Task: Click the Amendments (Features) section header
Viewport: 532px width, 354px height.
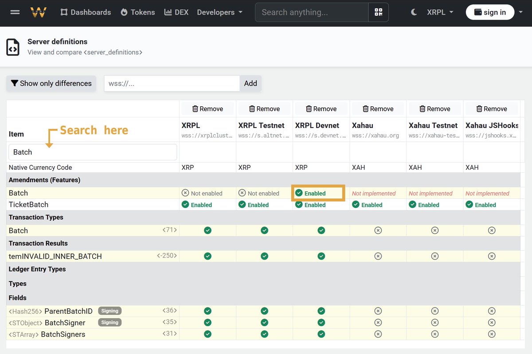Action: point(44,180)
